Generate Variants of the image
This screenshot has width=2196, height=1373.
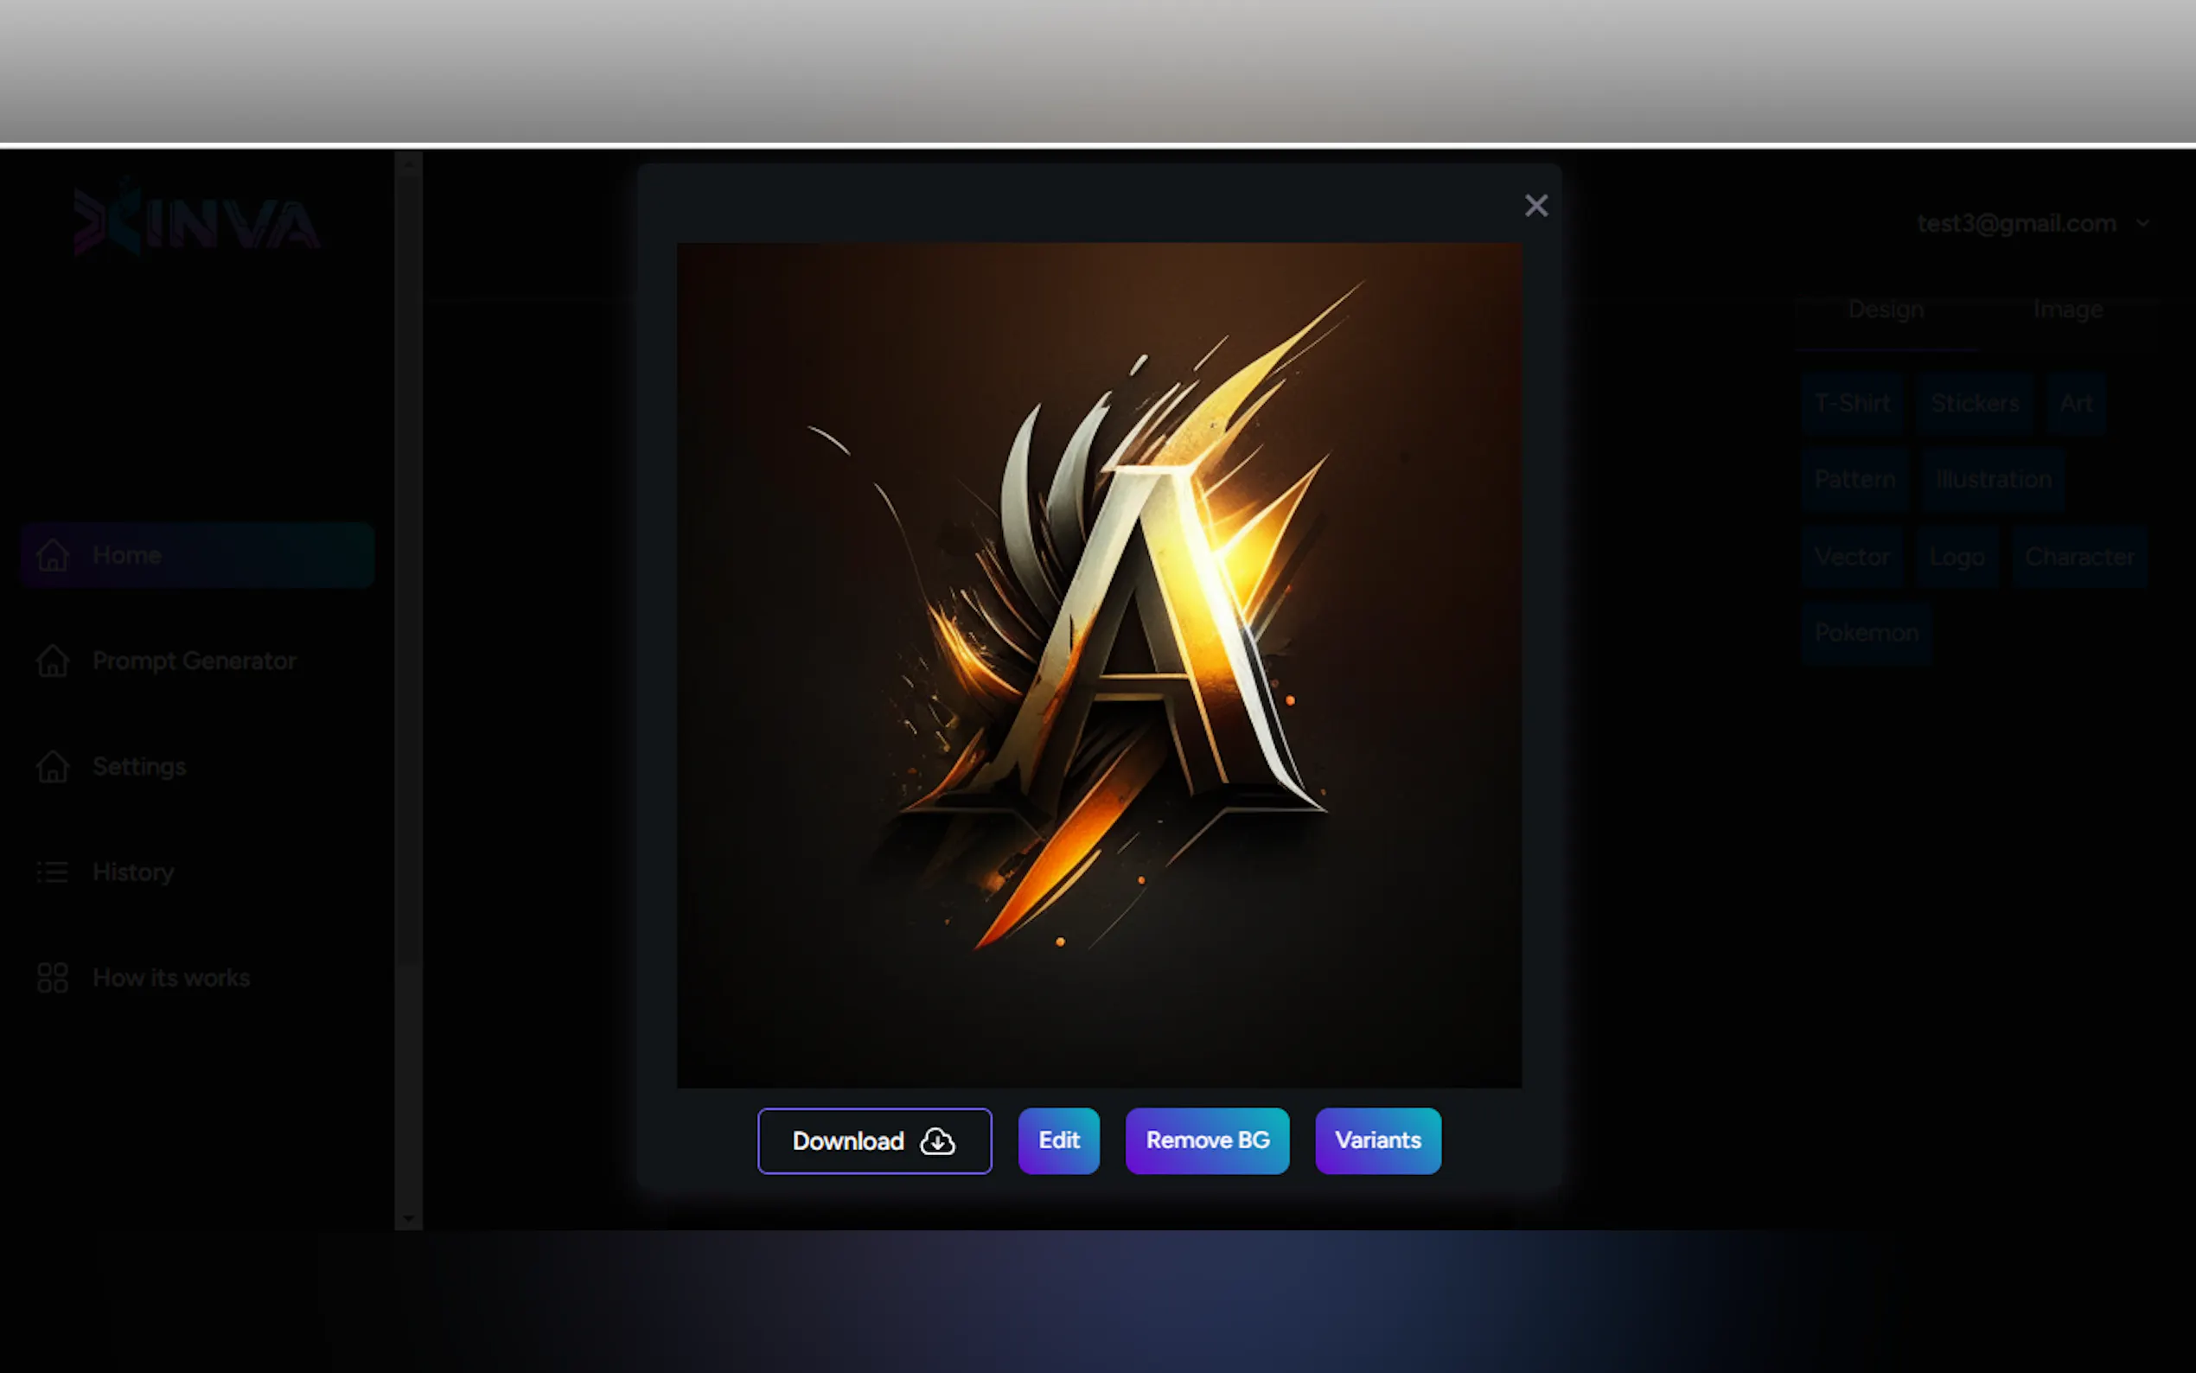tap(1376, 1140)
